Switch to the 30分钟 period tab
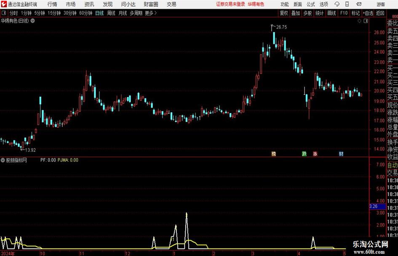The image size is (398, 256). [x=70, y=13]
